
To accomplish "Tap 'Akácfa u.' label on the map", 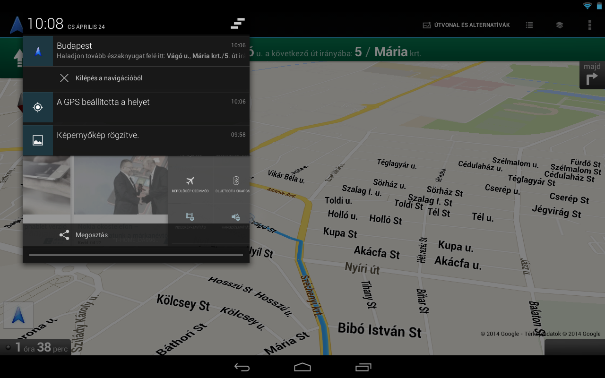I will coord(458,262).
